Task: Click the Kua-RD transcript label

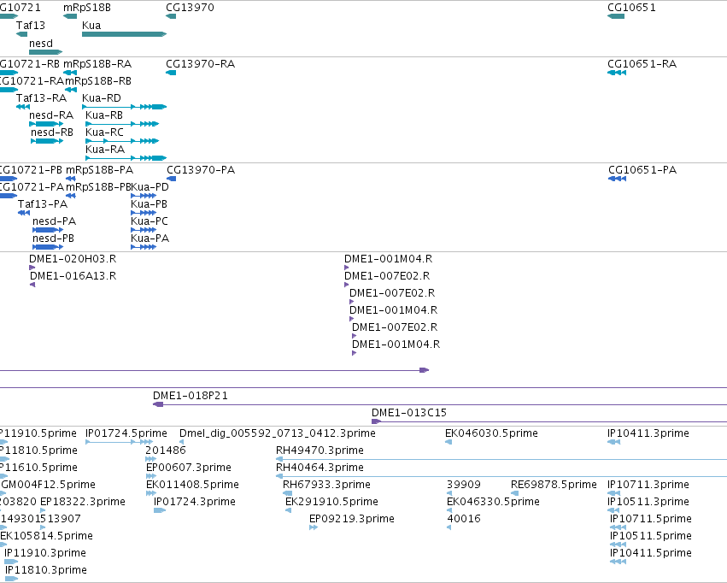Action: (102, 98)
